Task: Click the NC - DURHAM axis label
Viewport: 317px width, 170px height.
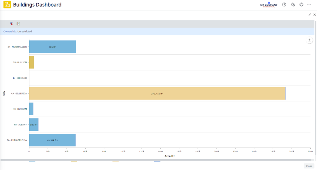Action: pyautogui.click(x=20, y=109)
